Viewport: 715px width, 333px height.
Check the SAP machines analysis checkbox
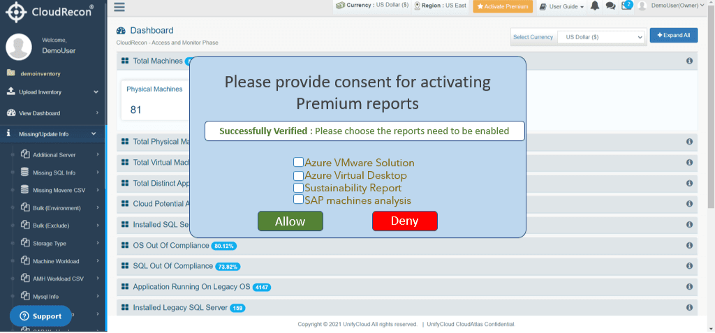[298, 200]
